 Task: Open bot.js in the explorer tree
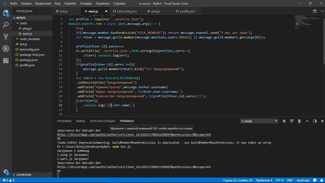(23, 44)
